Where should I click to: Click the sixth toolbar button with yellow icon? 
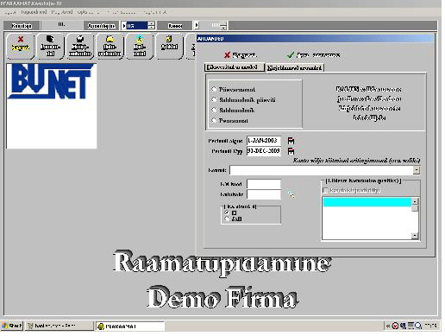click(x=169, y=46)
